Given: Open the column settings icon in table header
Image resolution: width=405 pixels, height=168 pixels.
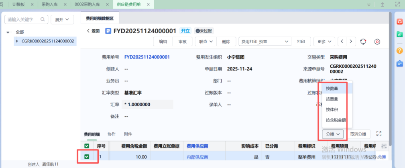Looking at the screenshot, I should coord(384,146).
